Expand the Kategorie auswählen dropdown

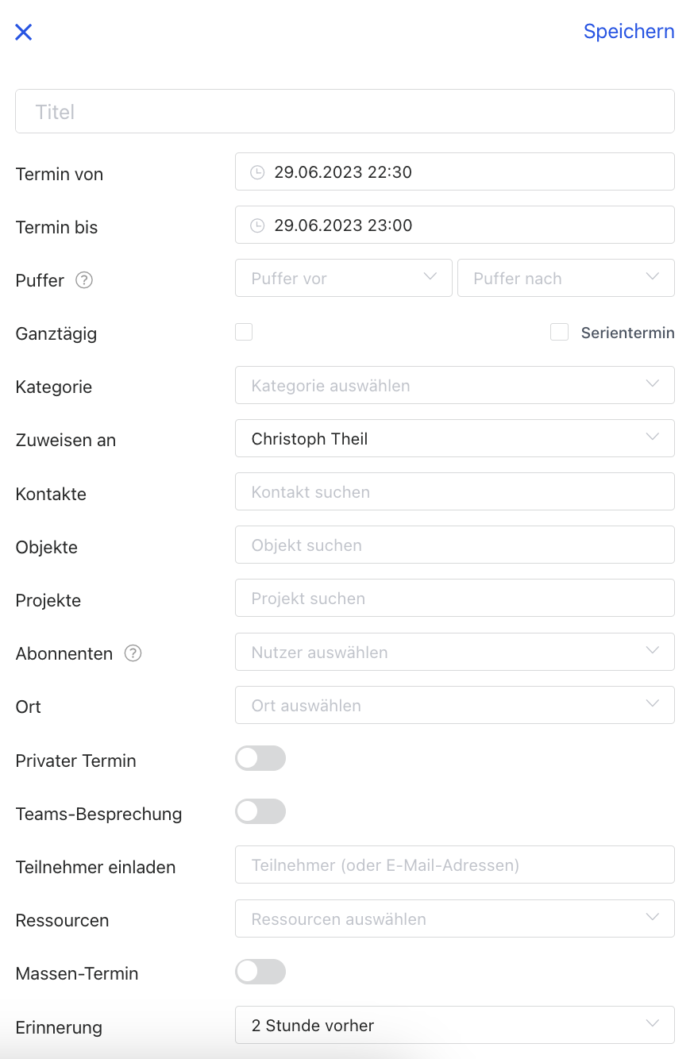pyautogui.click(x=454, y=385)
